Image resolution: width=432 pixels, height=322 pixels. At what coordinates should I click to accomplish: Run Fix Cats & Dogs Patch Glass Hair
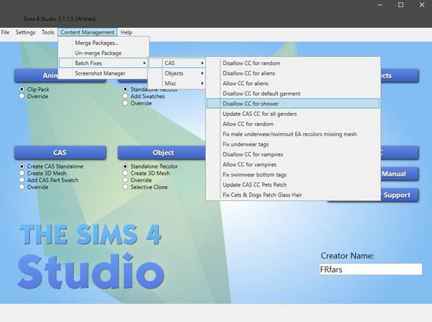pos(293,195)
